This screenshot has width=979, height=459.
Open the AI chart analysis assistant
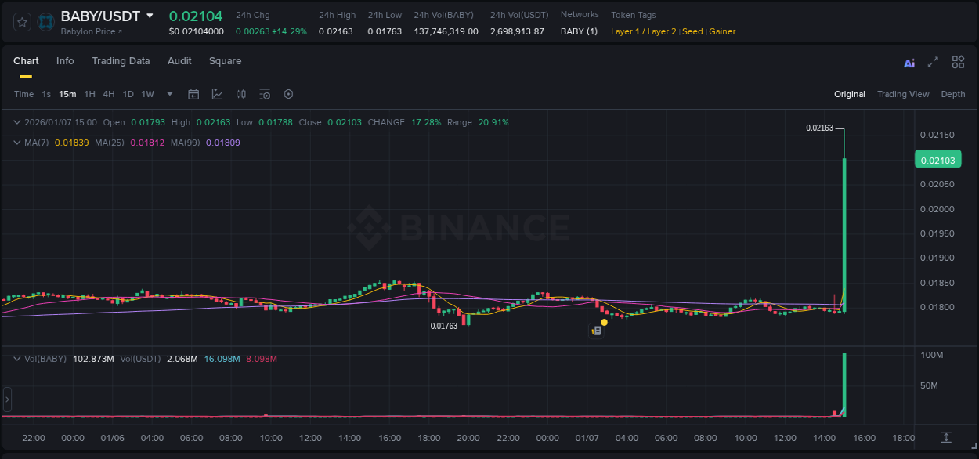(x=909, y=62)
